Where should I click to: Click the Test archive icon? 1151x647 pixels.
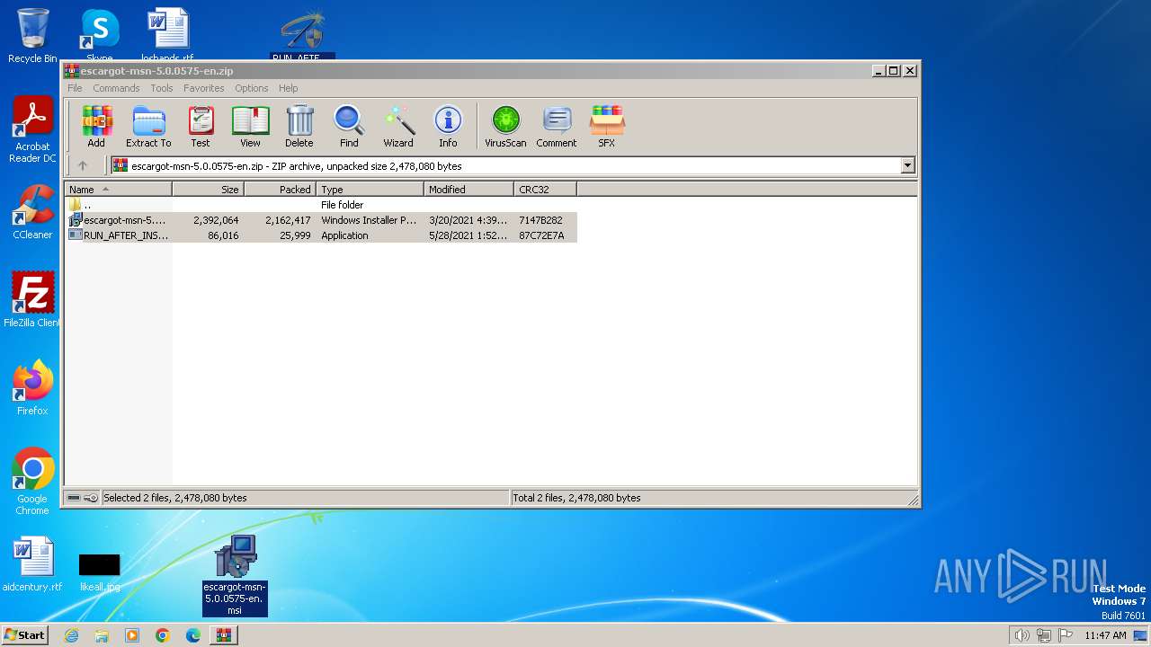201,126
